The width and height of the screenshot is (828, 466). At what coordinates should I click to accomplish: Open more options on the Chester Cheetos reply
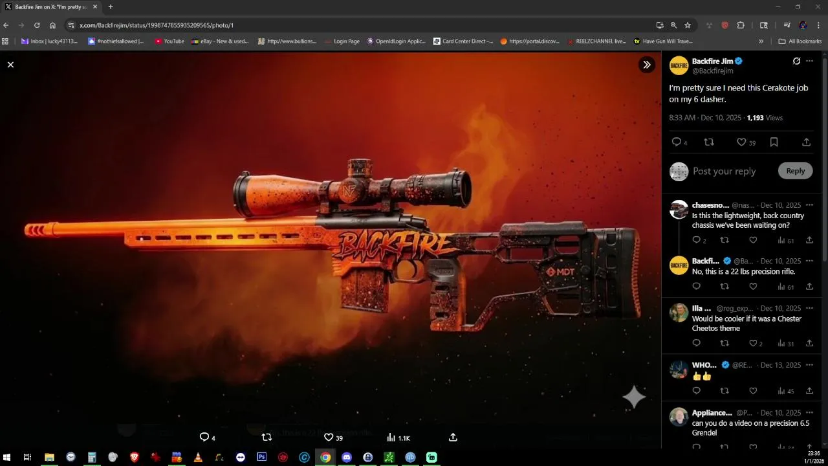pyautogui.click(x=809, y=308)
